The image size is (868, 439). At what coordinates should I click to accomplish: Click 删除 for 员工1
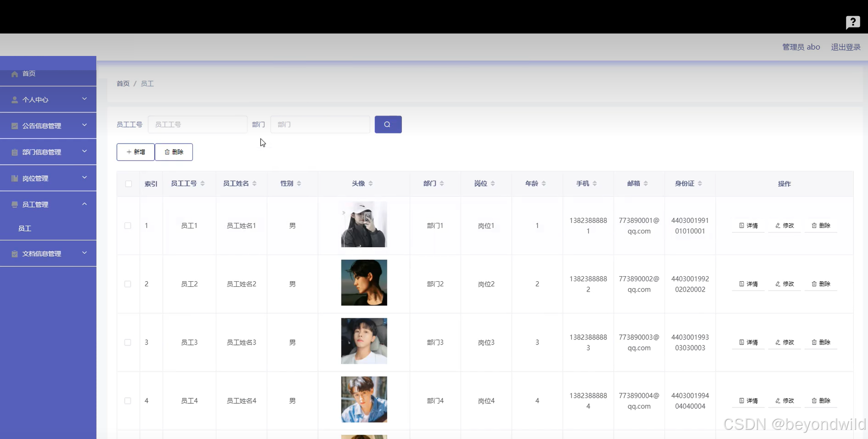click(821, 226)
